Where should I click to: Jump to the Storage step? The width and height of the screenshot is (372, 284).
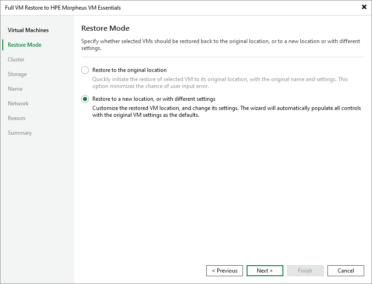pyautogui.click(x=17, y=74)
